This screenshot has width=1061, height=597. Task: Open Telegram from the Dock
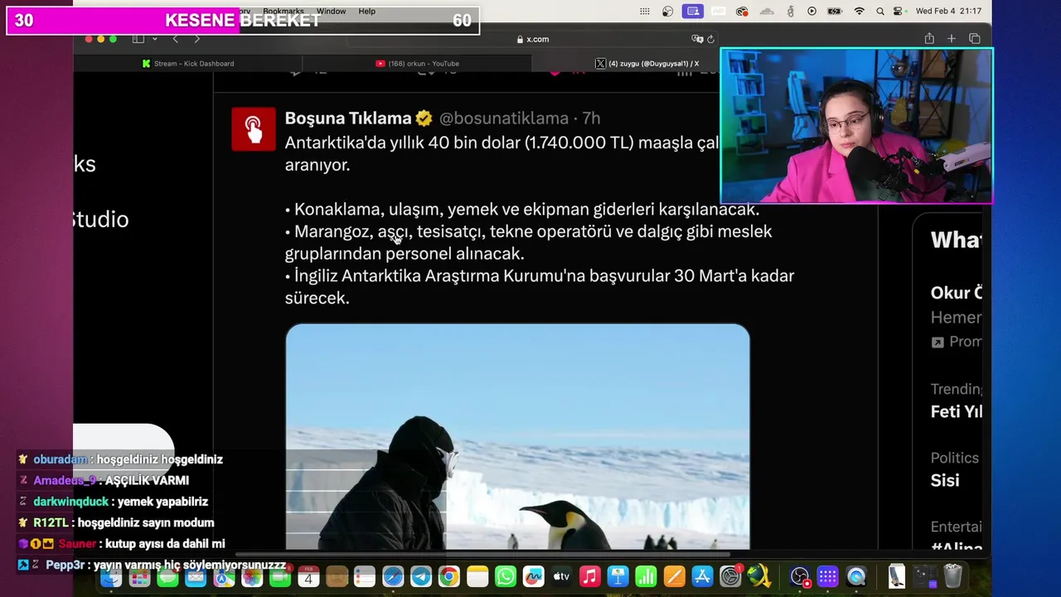[421, 576]
